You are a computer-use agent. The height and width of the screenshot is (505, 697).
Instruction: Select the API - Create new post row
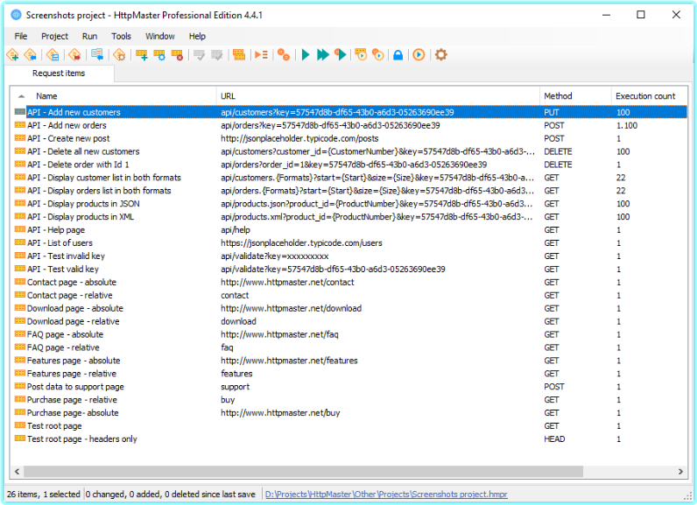click(68, 138)
